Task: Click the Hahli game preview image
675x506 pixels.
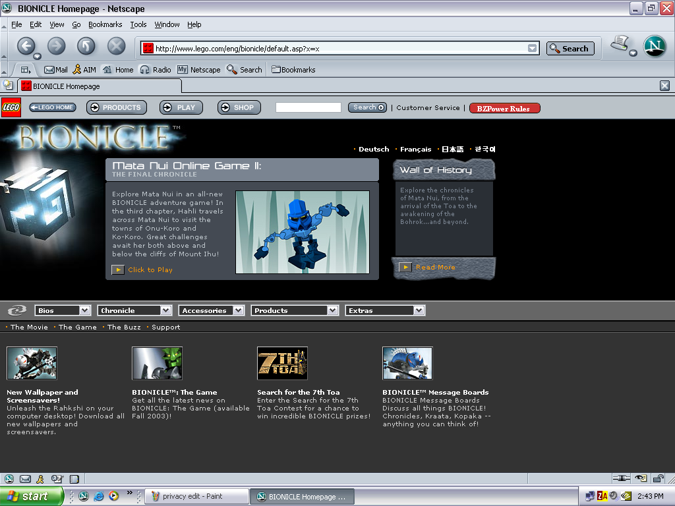Action: point(303,232)
